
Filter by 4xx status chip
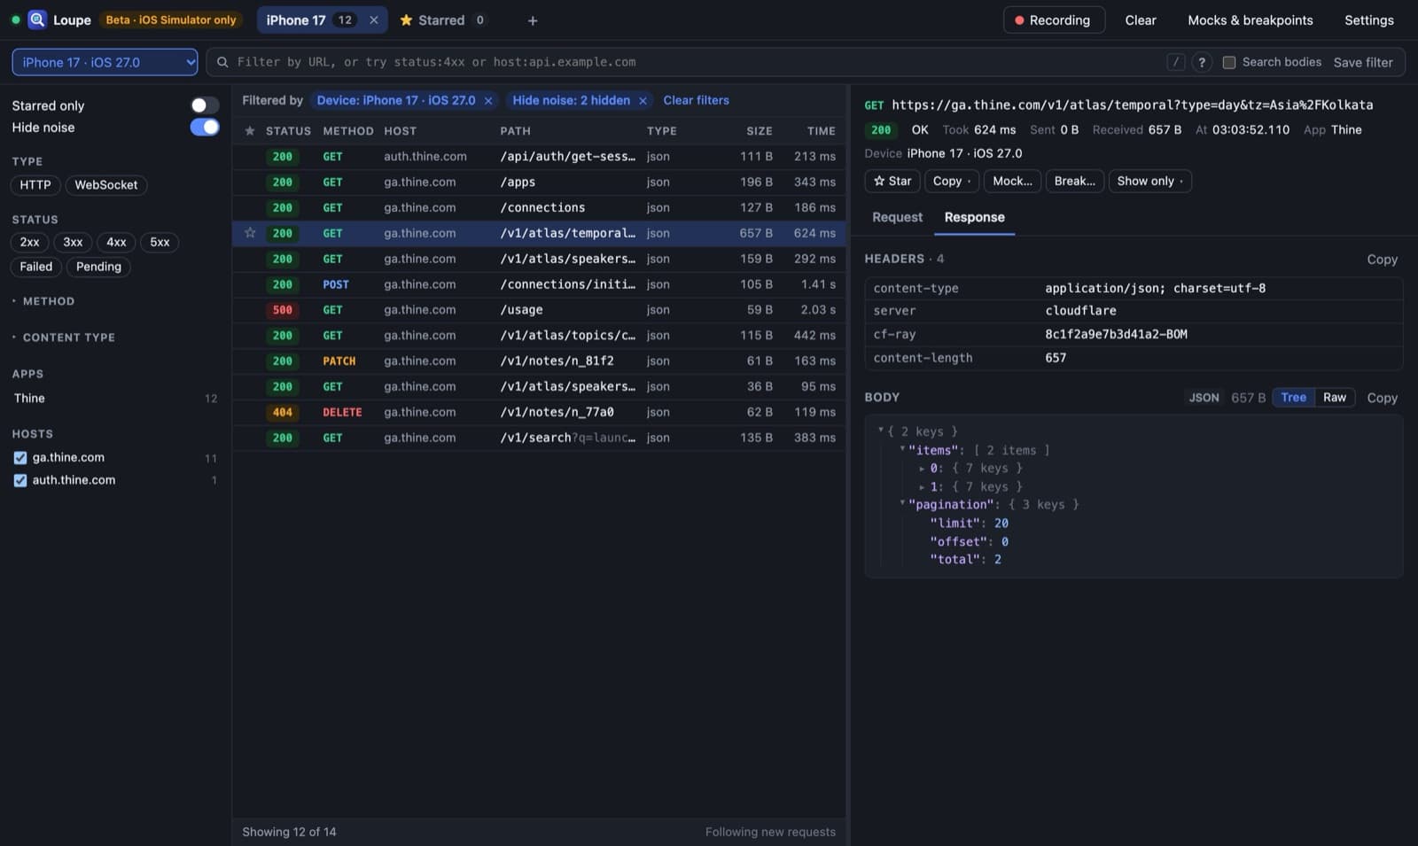116,242
